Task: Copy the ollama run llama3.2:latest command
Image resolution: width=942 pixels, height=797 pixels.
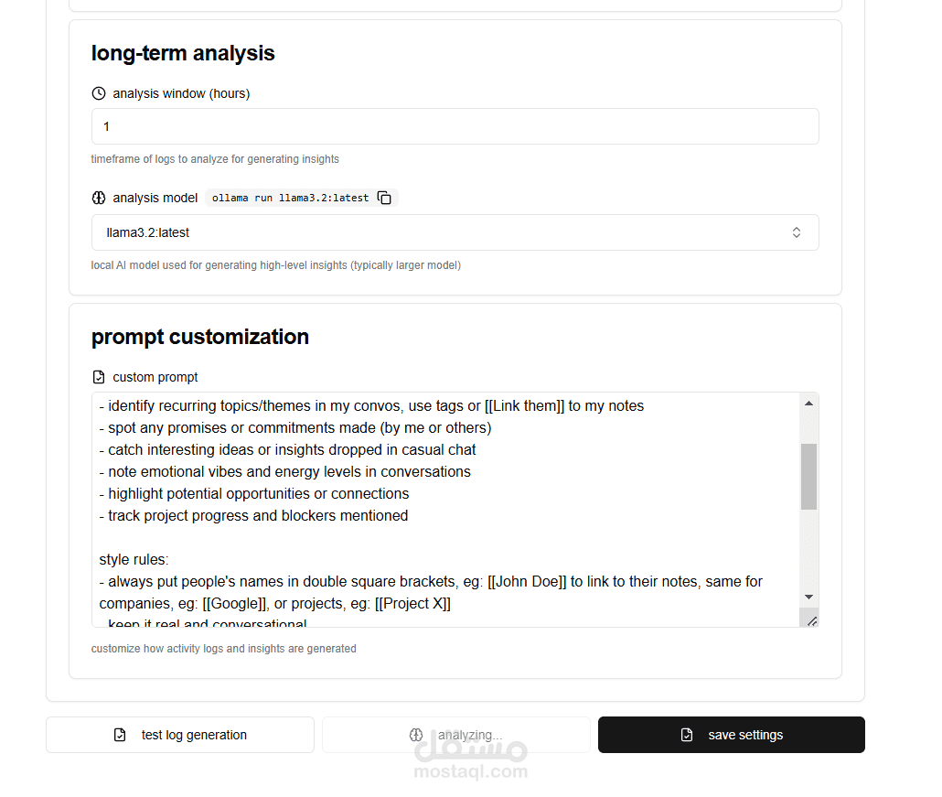Action: pyautogui.click(x=384, y=198)
